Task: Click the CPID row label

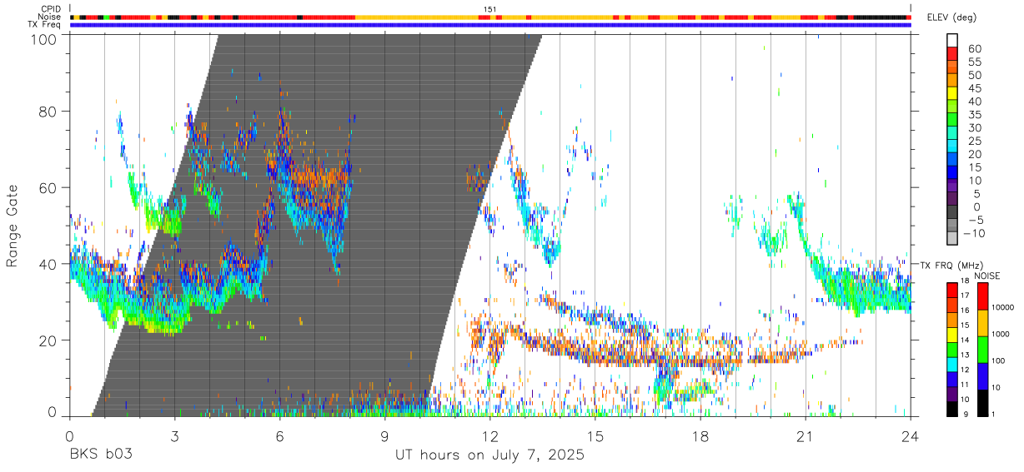Action: pos(50,9)
